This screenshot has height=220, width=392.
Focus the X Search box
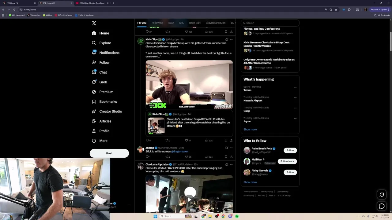coord(270,23)
